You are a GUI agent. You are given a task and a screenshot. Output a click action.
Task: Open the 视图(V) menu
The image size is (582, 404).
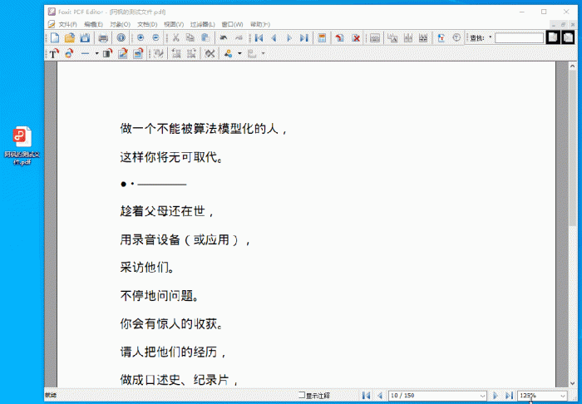click(x=174, y=24)
